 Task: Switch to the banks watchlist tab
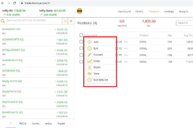pos(36,124)
